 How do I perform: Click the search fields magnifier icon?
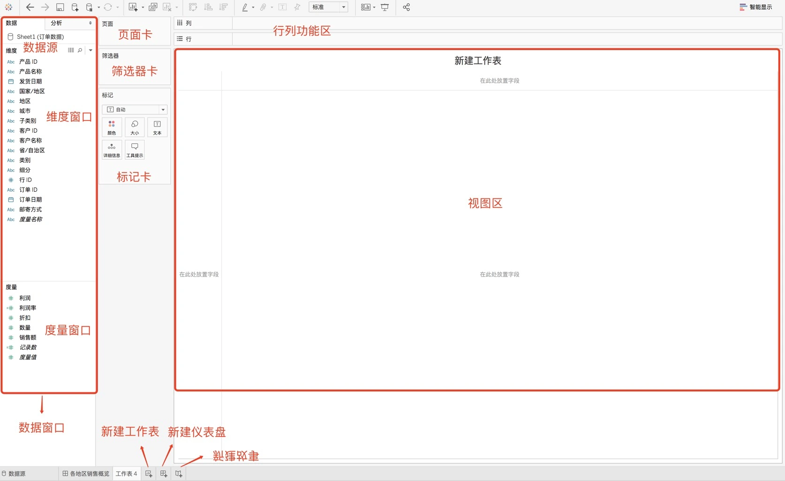[x=80, y=50]
